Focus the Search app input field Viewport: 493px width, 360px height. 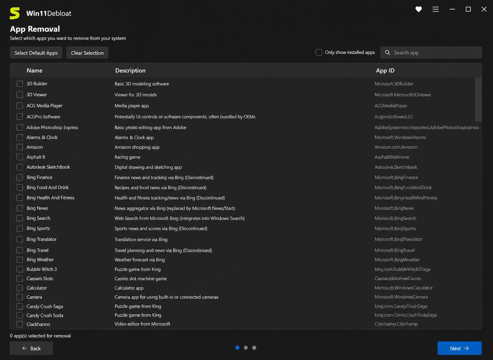[x=431, y=52]
